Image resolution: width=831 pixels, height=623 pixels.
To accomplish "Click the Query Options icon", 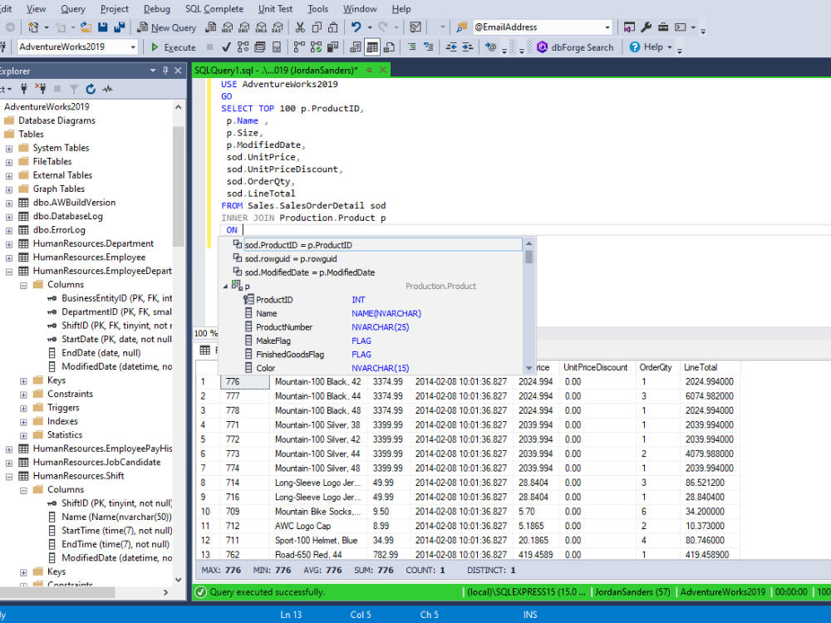I will (x=259, y=47).
